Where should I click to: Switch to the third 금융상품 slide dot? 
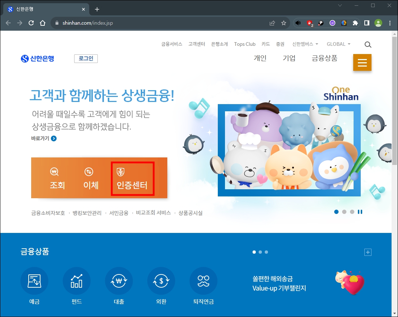tap(266, 252)
